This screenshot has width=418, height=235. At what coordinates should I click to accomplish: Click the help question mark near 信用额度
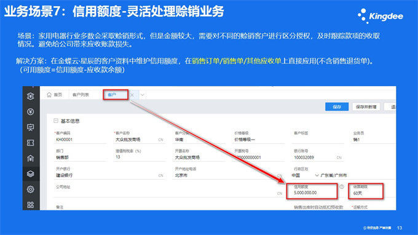tap(342, 187)
